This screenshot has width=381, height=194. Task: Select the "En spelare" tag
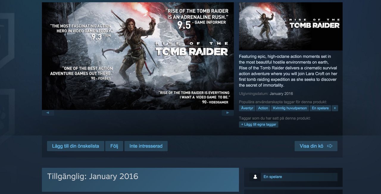coord(320,108)
